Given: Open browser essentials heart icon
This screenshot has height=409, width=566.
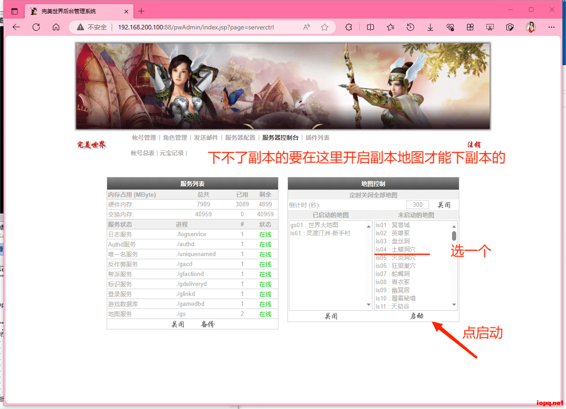Looking at the screenshot, I should (450, 27).
